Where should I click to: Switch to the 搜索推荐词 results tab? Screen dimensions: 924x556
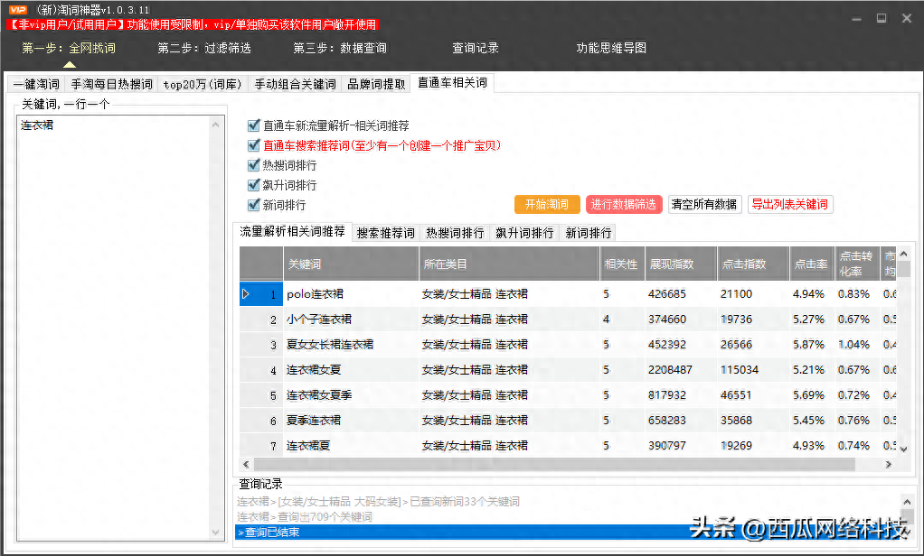[385, 233]
